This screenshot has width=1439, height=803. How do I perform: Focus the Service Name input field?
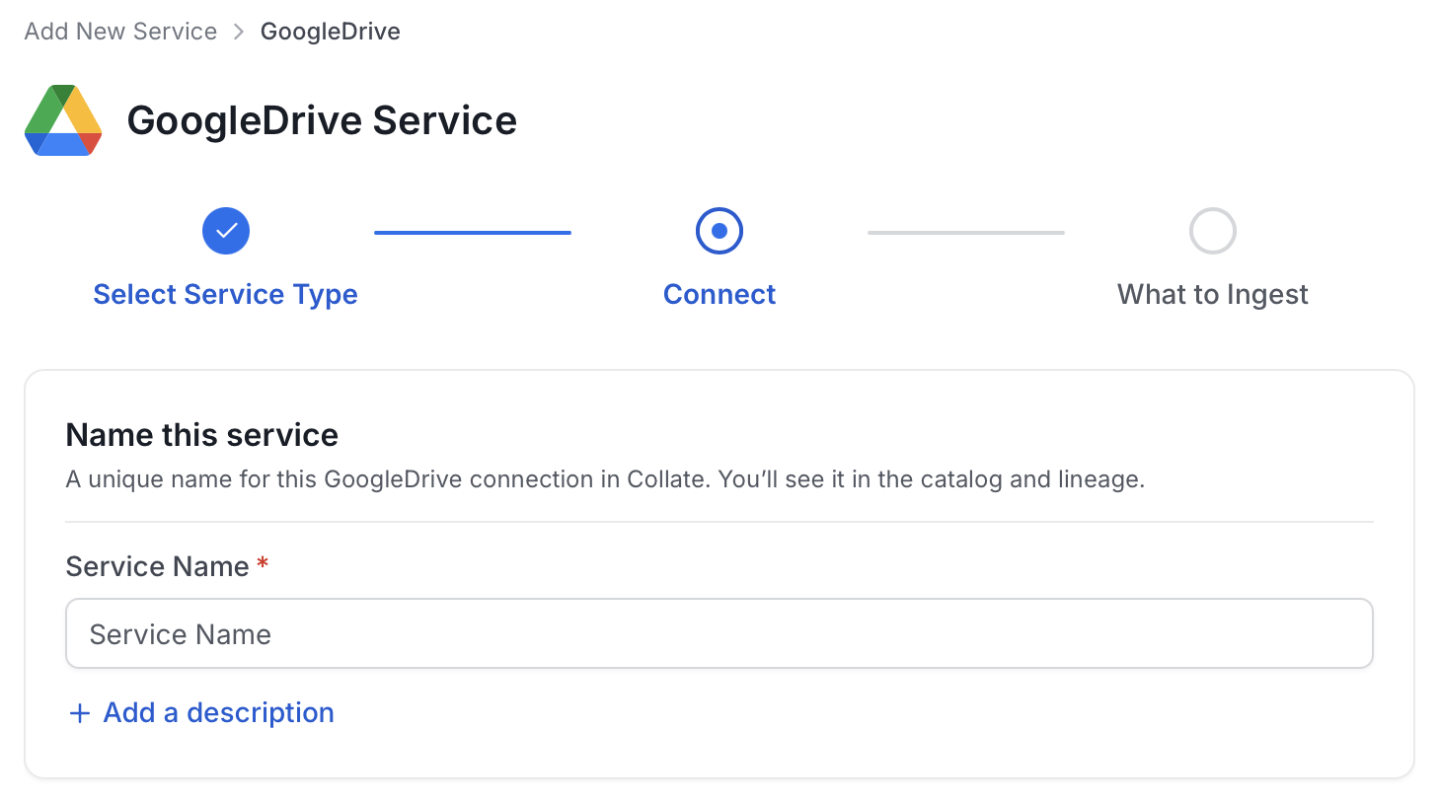pos(719,633)
